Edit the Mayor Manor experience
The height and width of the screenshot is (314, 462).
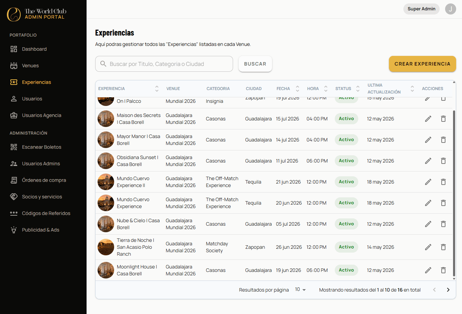point(428,140)
